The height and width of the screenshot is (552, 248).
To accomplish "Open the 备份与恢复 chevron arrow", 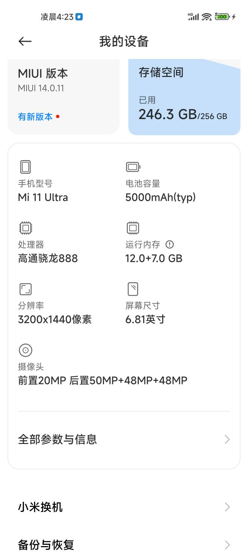I will 227,545.
